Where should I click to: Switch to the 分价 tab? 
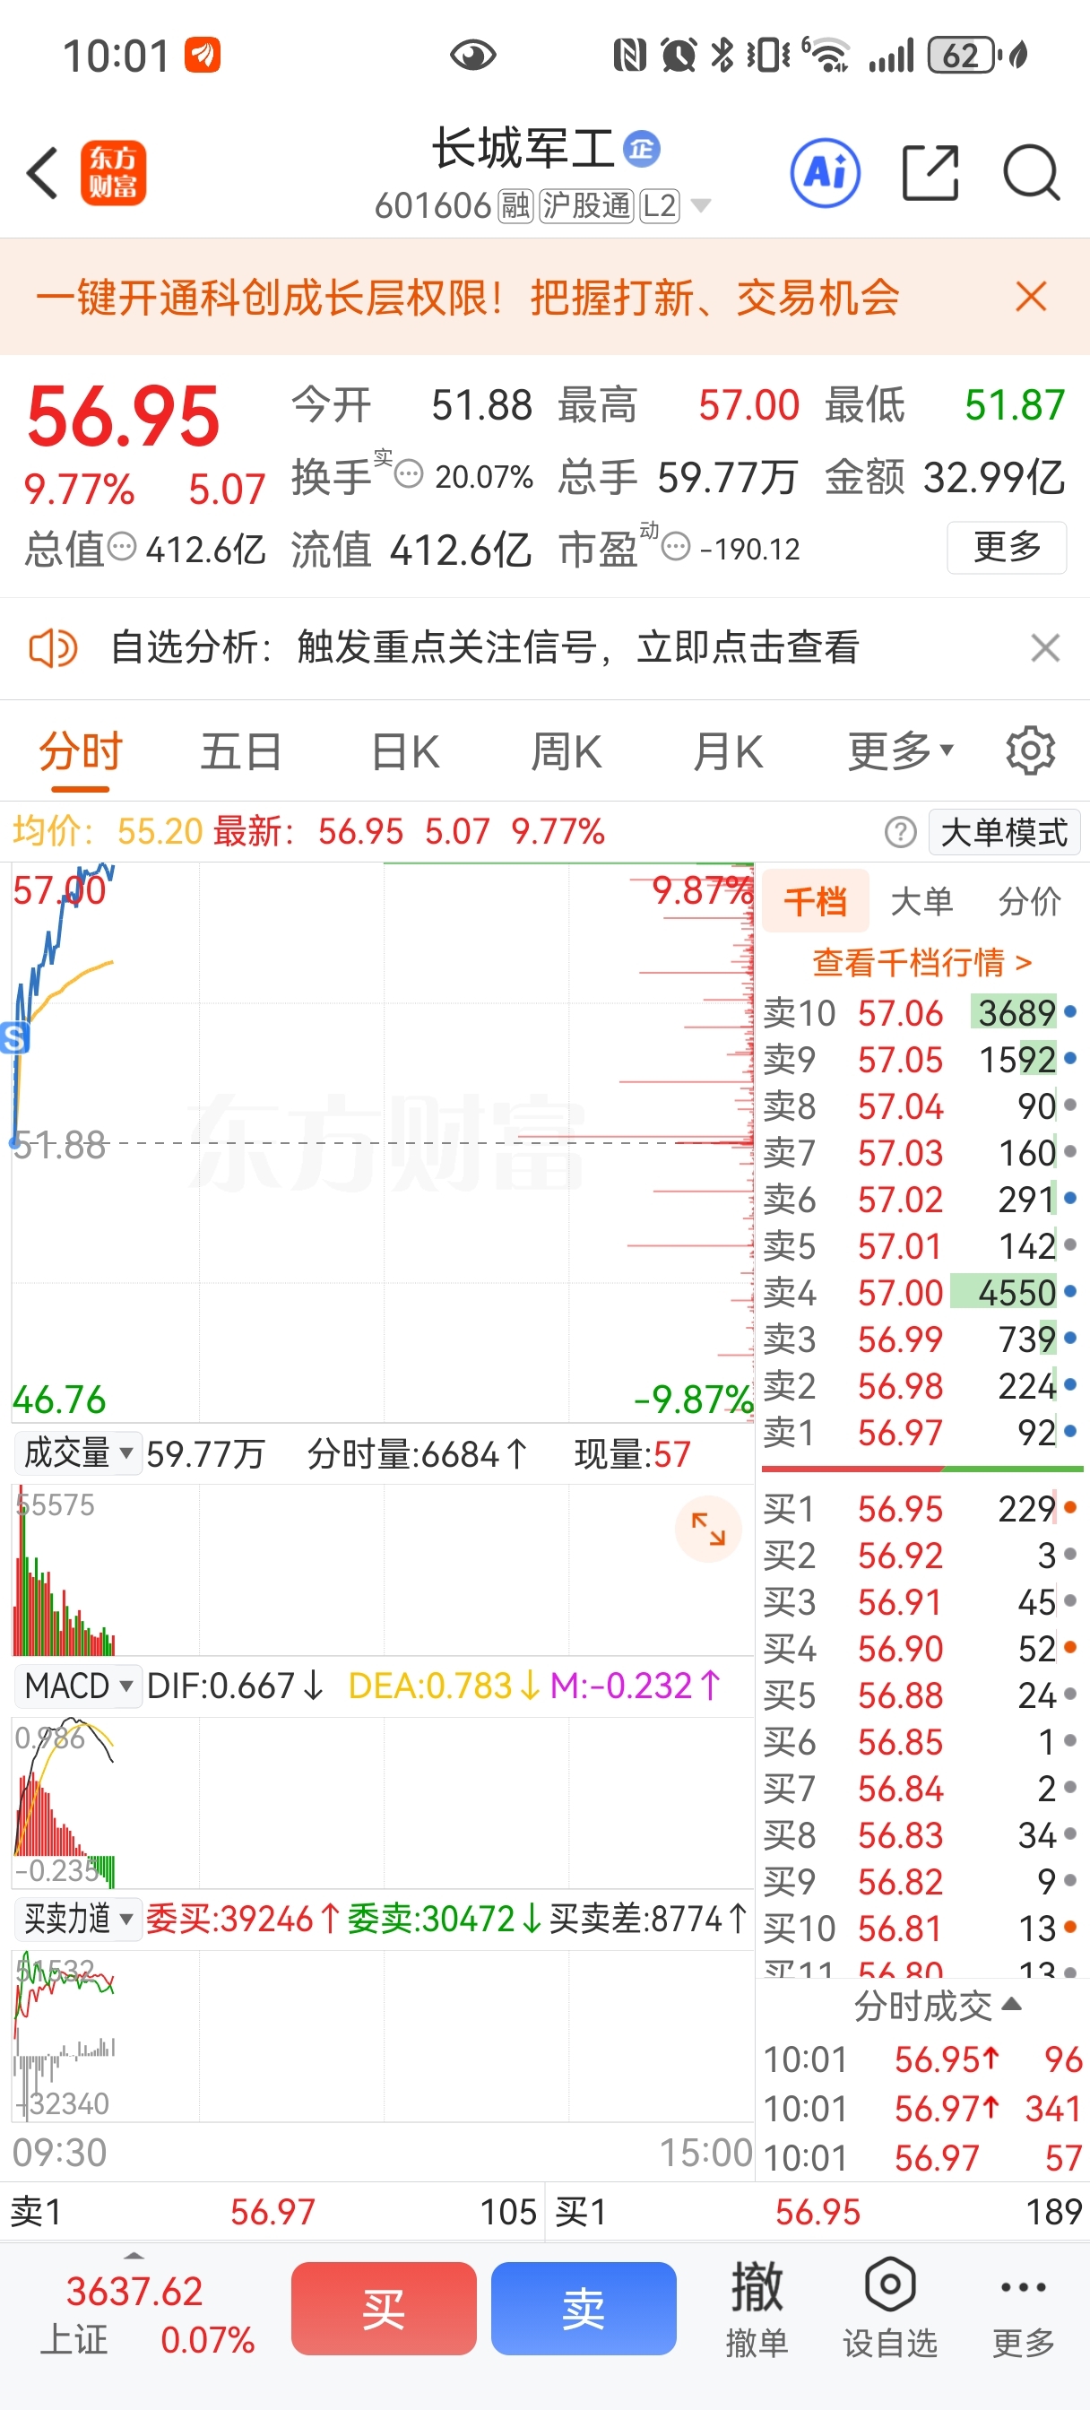(x=1029, y=901)
